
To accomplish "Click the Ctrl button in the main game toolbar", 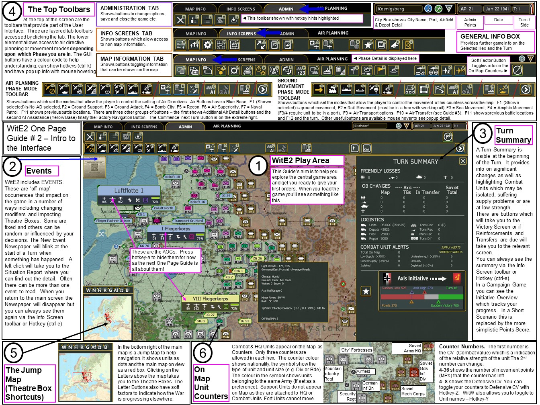I will (x=366, y=148).
